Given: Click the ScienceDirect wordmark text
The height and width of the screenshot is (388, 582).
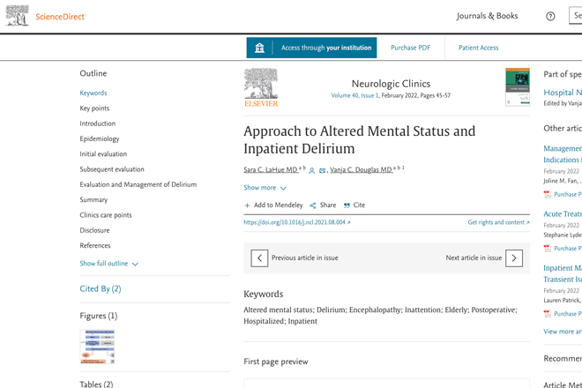Looking at the screenshot, I should [61, 17].
